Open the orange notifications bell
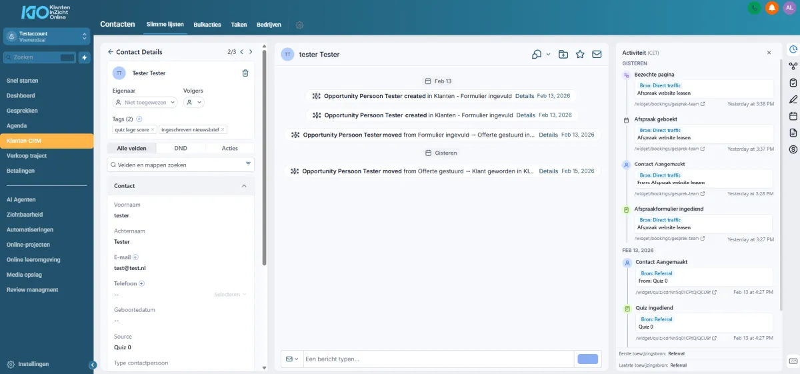Screen dimensions: 800x374 point(772,8)
